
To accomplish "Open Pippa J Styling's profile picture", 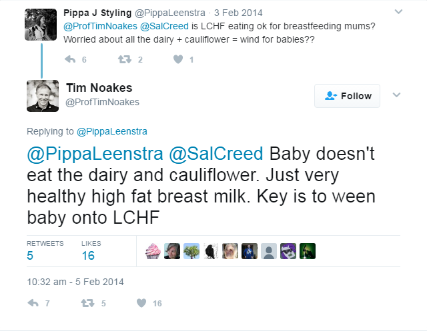I will click(41, 25).
